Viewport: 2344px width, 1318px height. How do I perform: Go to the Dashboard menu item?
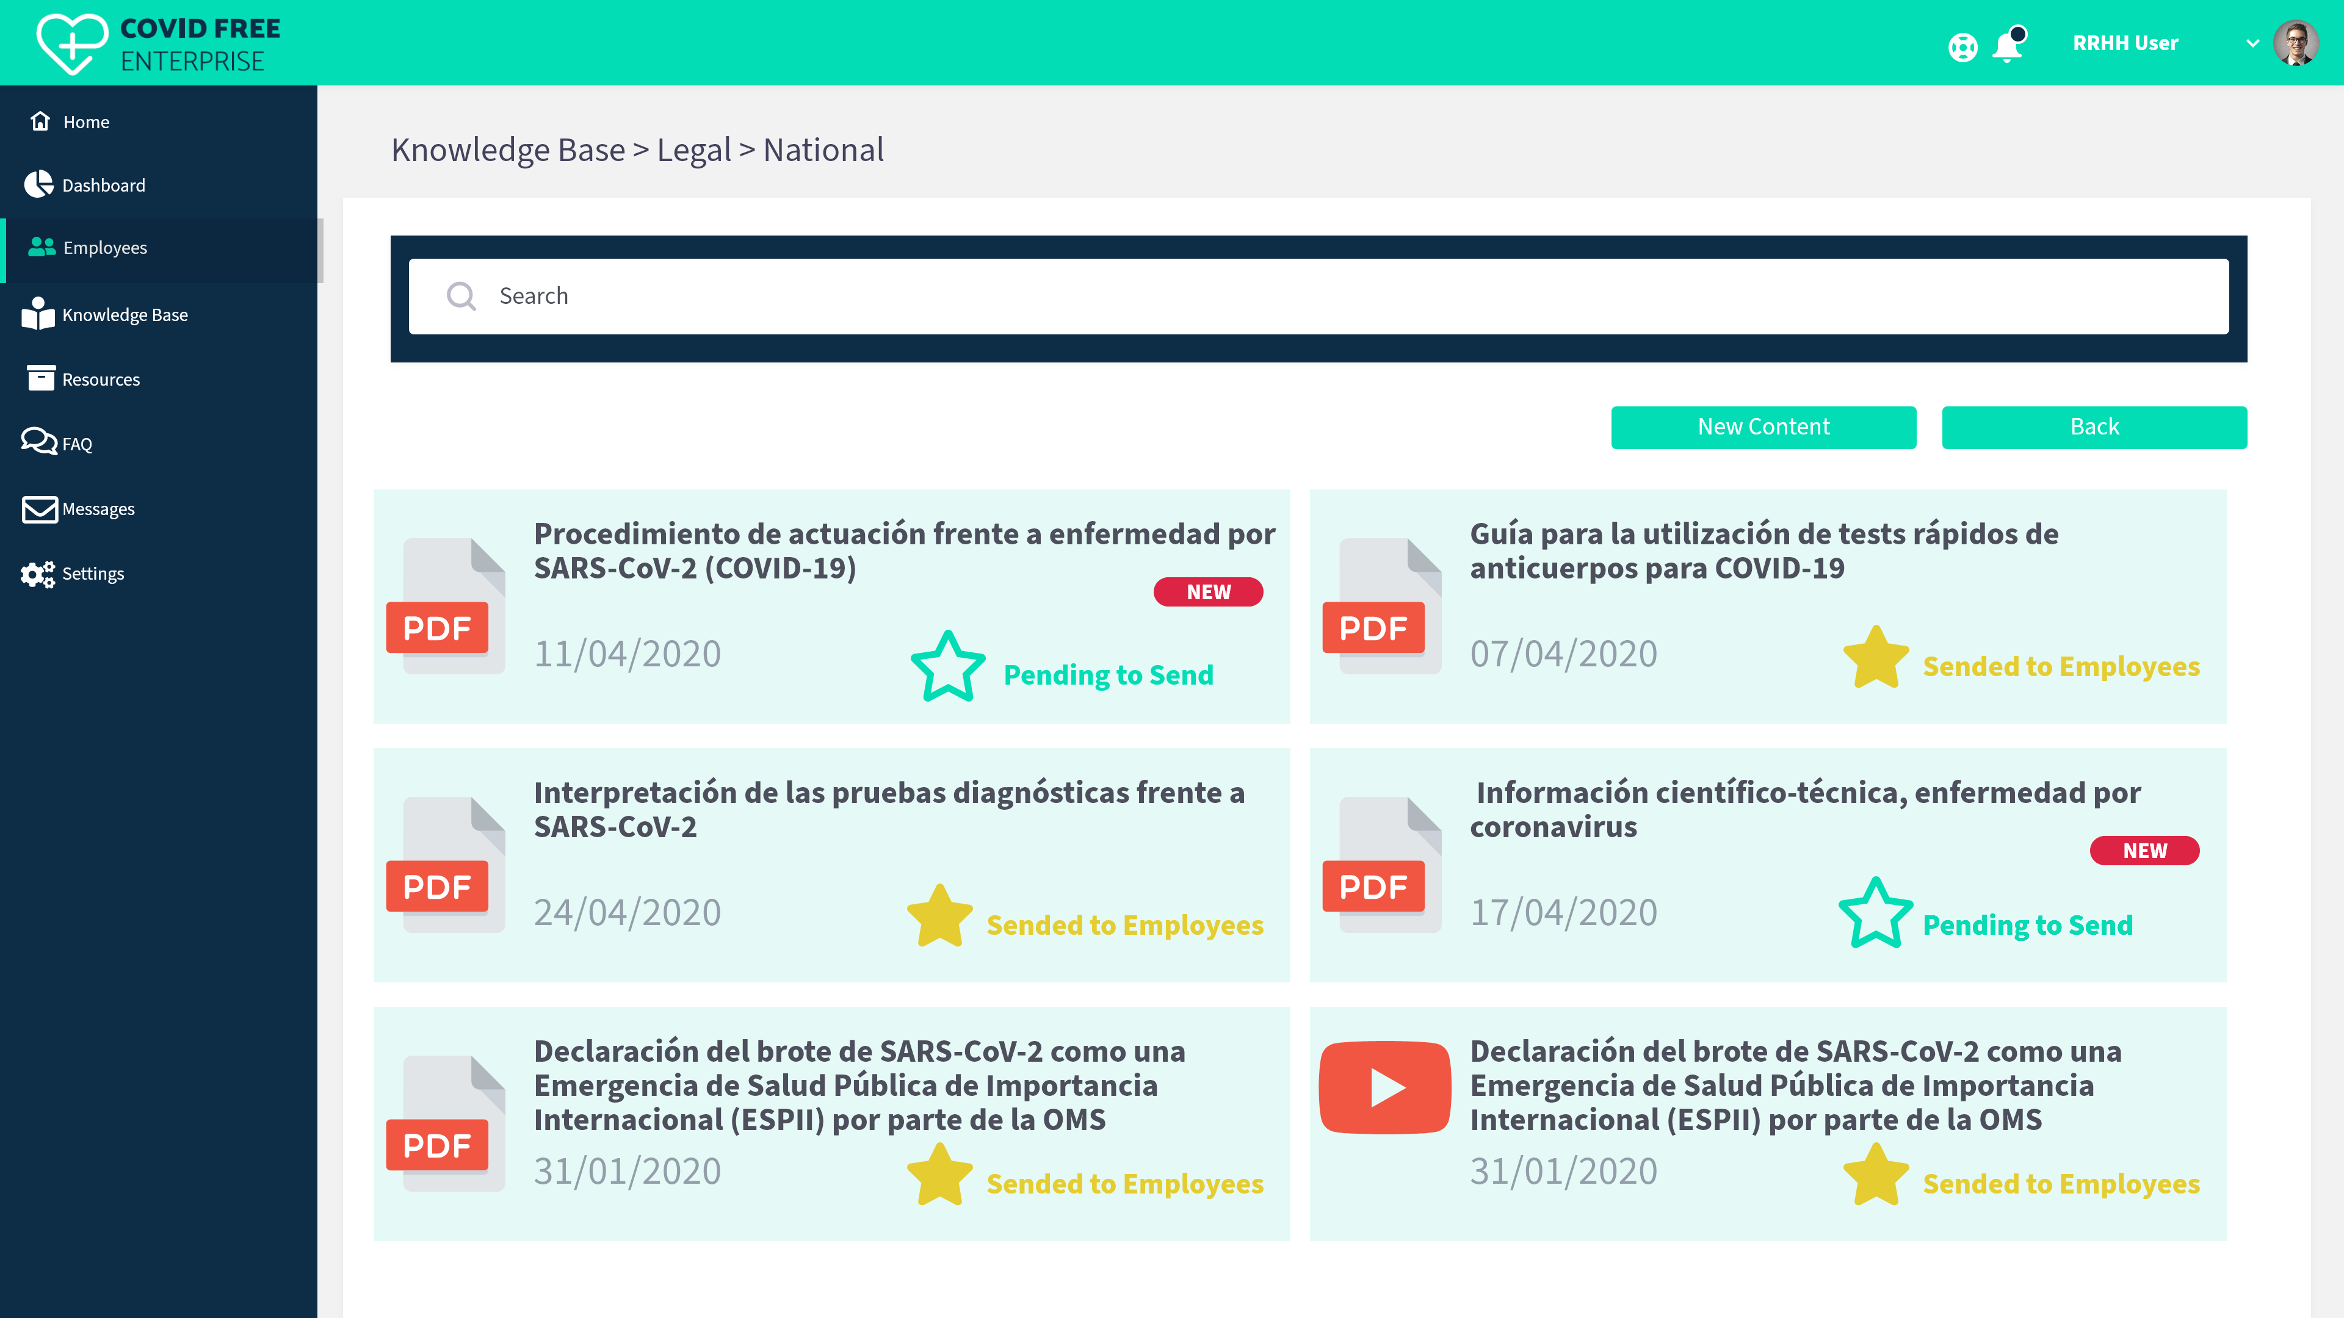[103, 185]
